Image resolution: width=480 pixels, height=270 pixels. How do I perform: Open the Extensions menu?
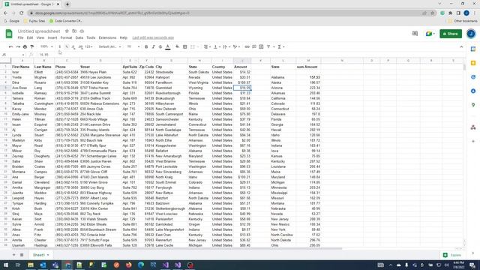click(107, 37)
